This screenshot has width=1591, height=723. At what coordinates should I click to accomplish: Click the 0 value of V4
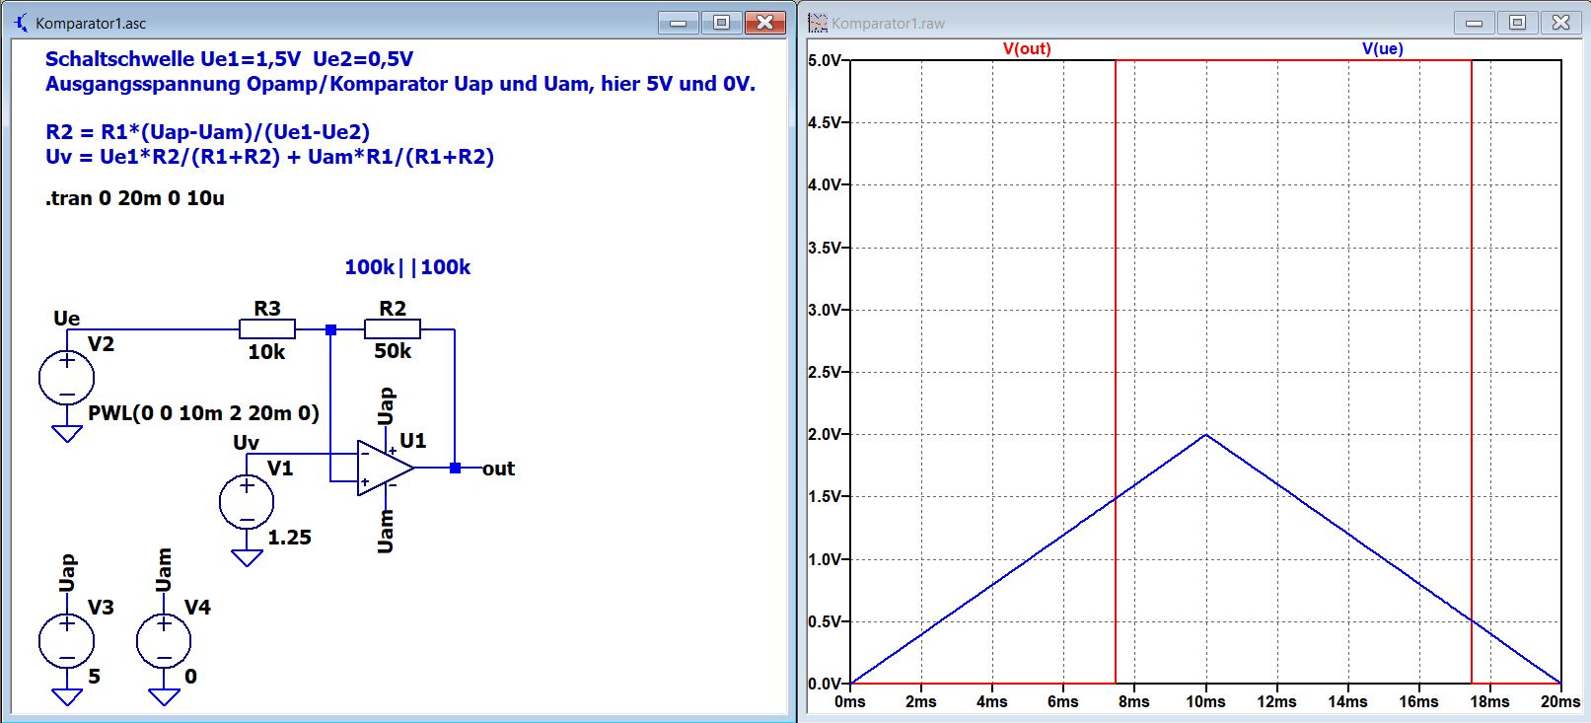(190, 677)
